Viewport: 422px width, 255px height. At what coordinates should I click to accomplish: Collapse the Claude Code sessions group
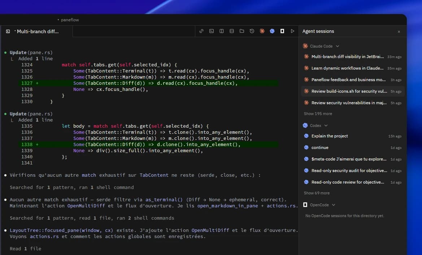tap(338, 46)
